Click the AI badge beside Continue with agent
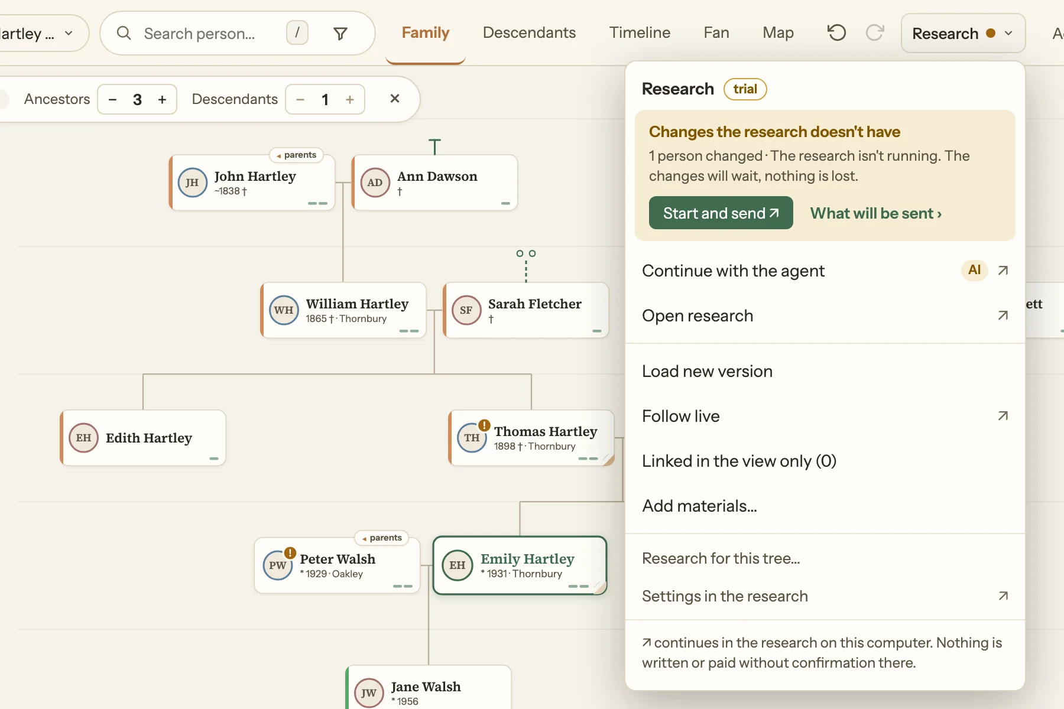1064x709 pixels. point(975,270)
